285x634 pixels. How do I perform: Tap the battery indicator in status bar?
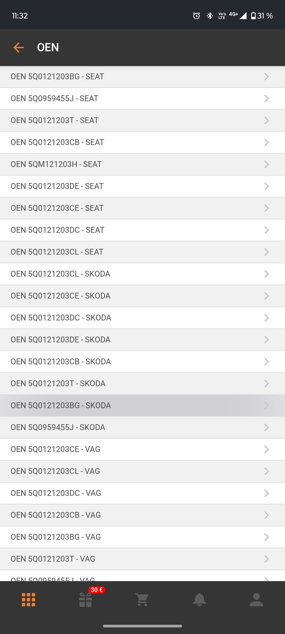pyautogui.click(x=253, y=16)
